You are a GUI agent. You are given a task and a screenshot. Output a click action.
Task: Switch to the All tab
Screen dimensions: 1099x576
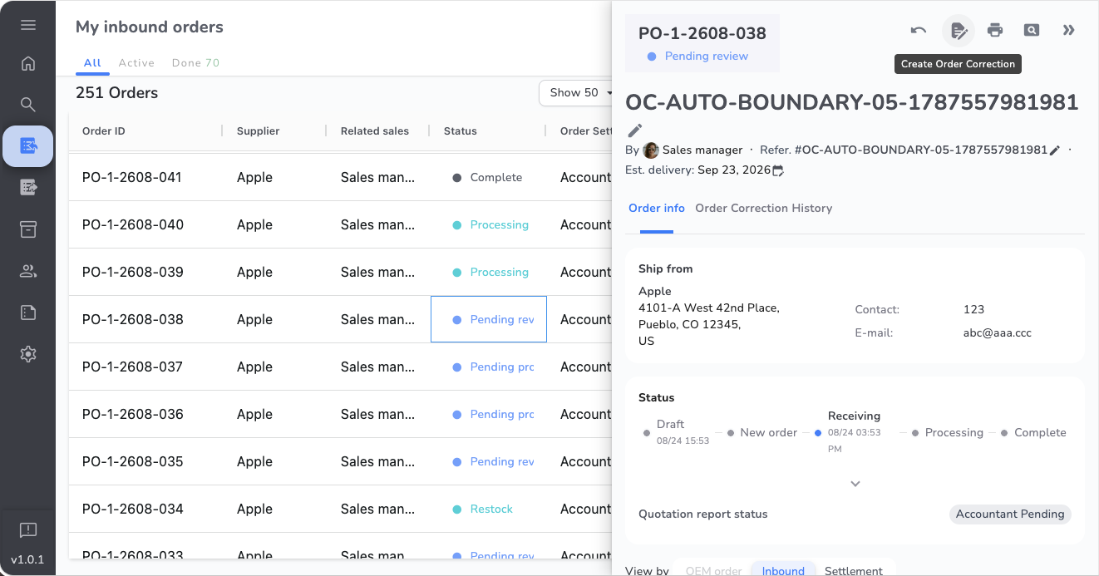point(92,63)
